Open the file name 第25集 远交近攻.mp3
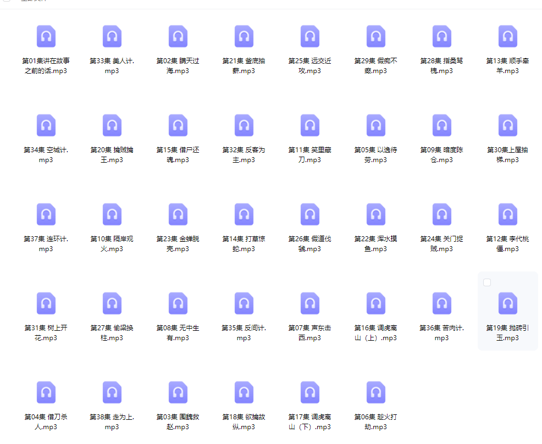The width and height of the screenshot is (542, 444). coord(310,66)
